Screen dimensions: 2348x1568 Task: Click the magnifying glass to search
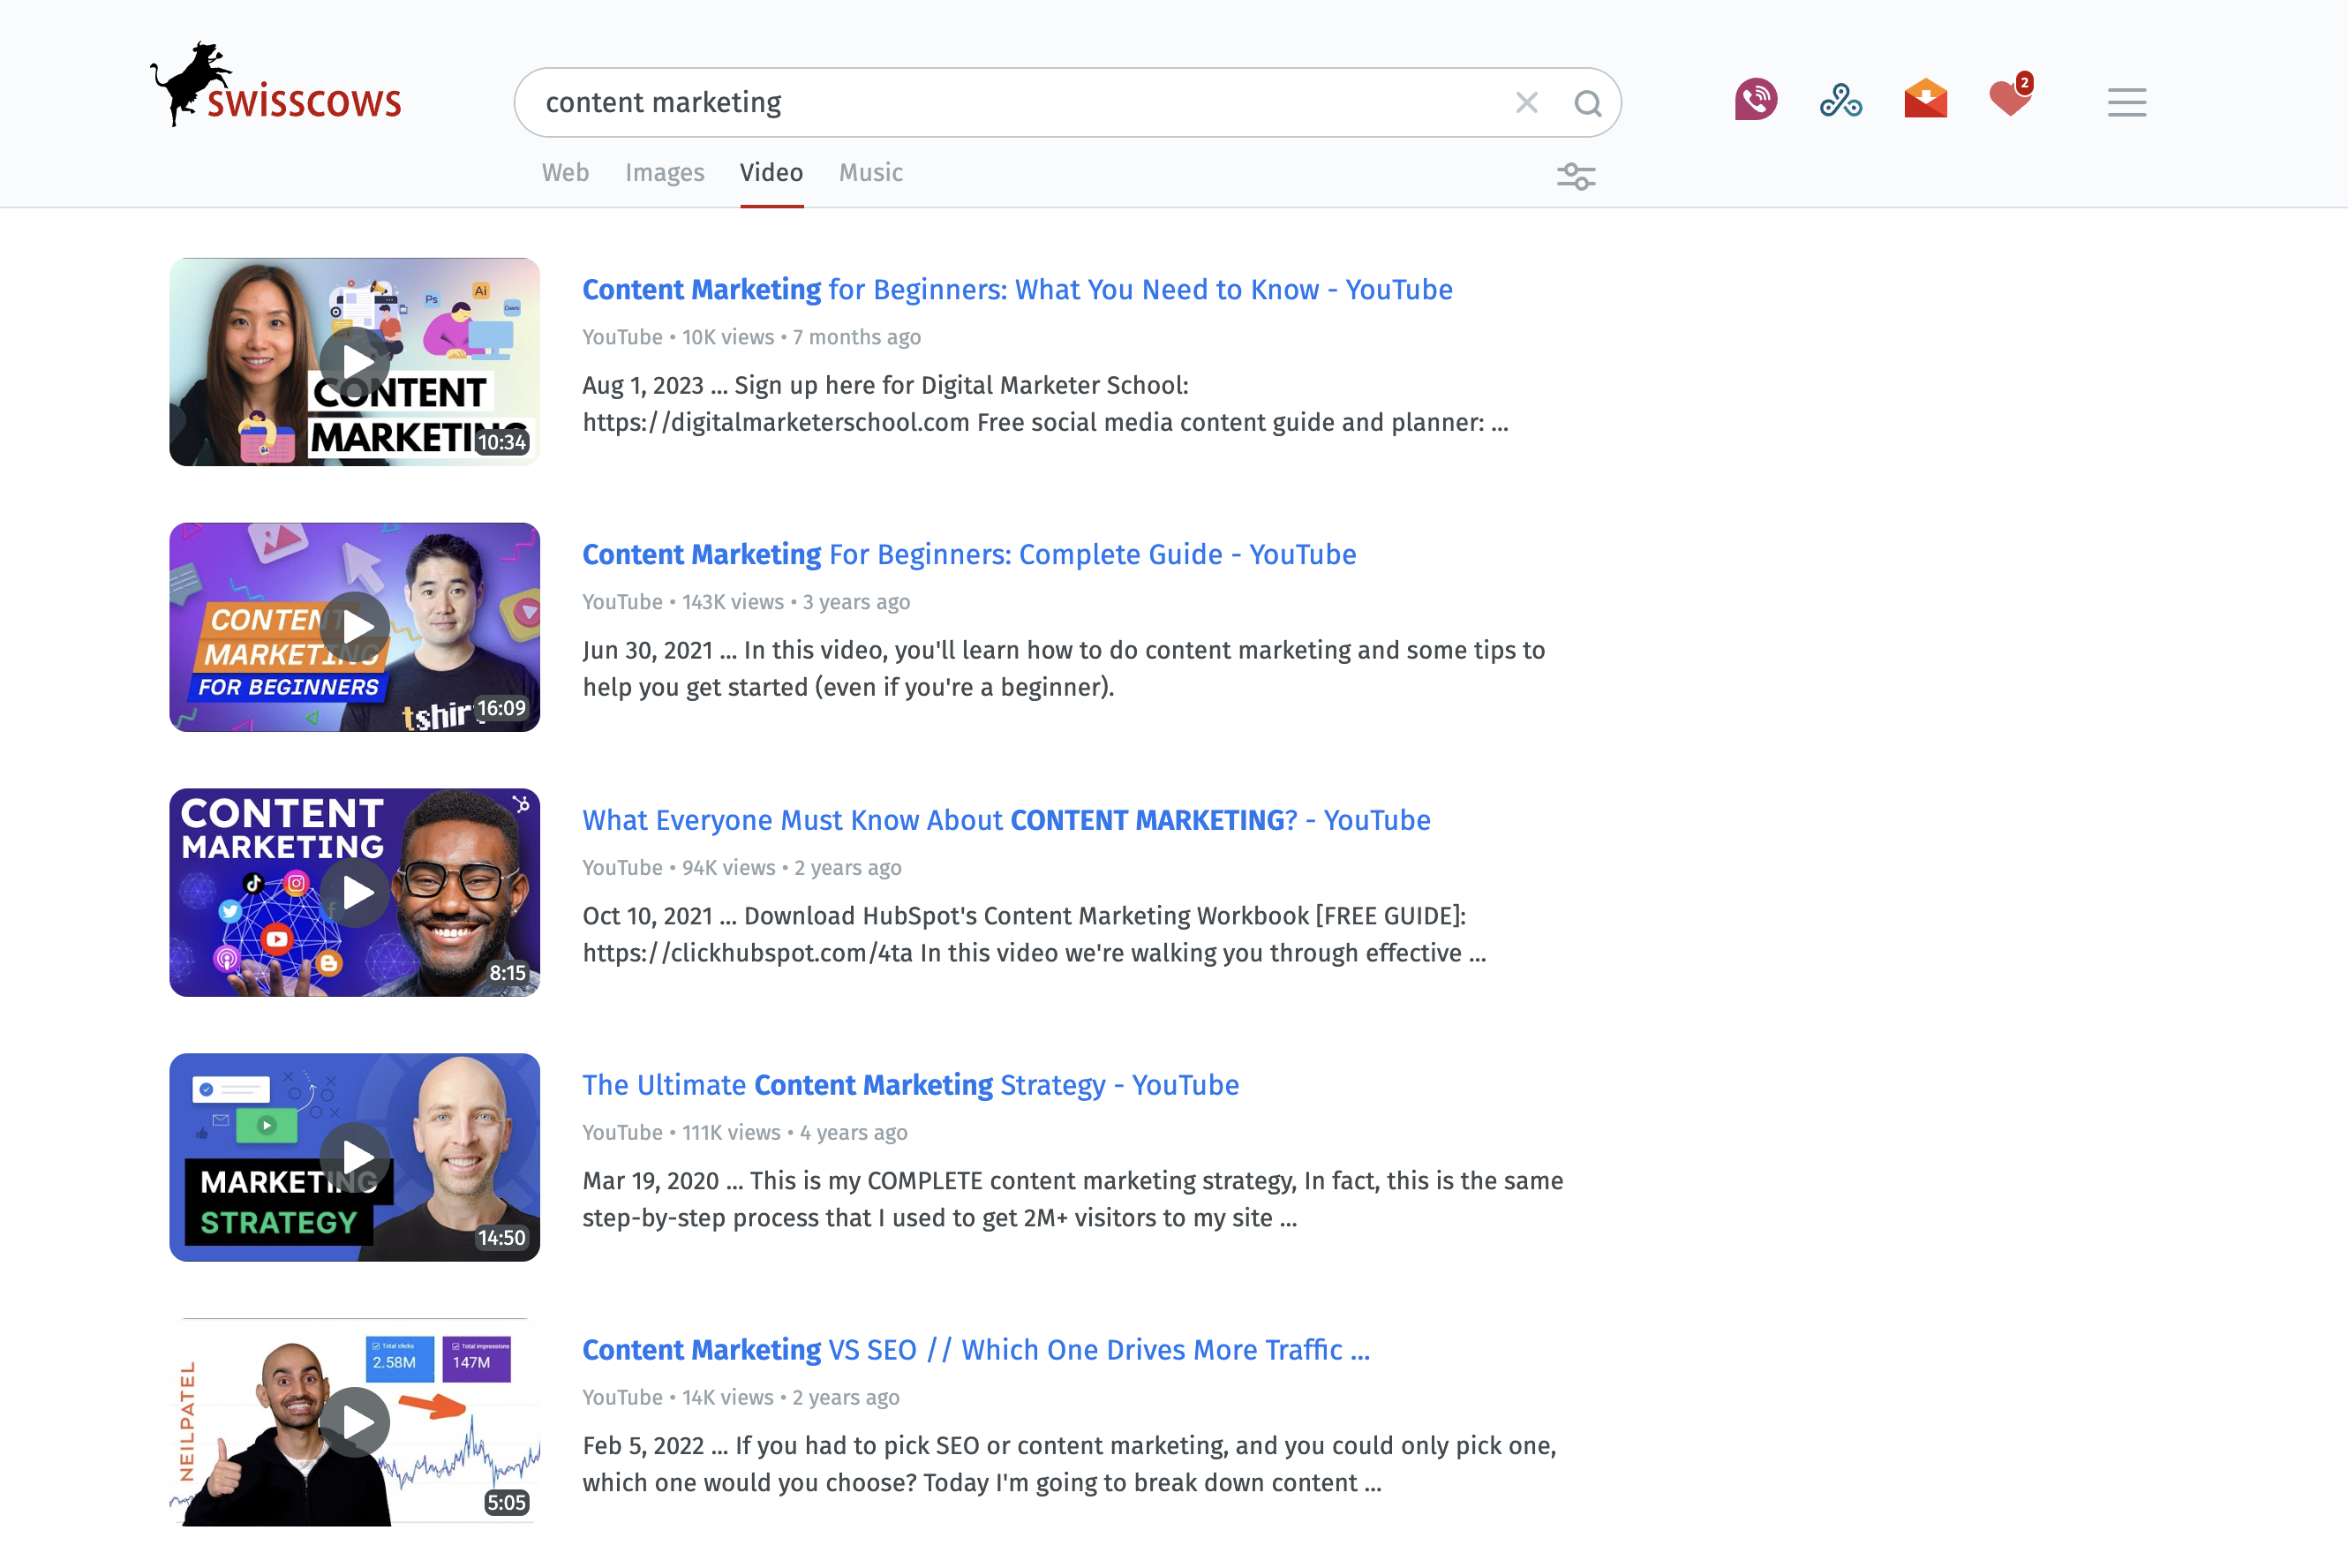(1587, 102)
